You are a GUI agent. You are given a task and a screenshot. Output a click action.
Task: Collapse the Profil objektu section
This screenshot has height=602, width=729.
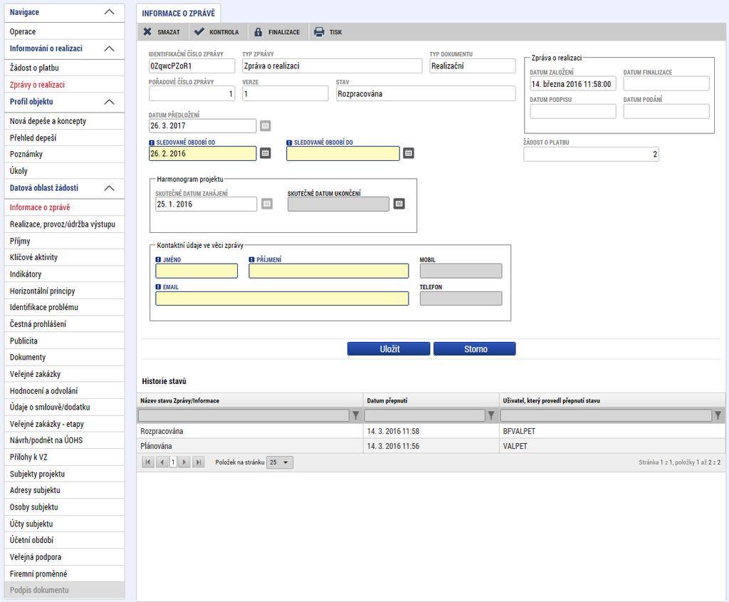tap(109, 101)
